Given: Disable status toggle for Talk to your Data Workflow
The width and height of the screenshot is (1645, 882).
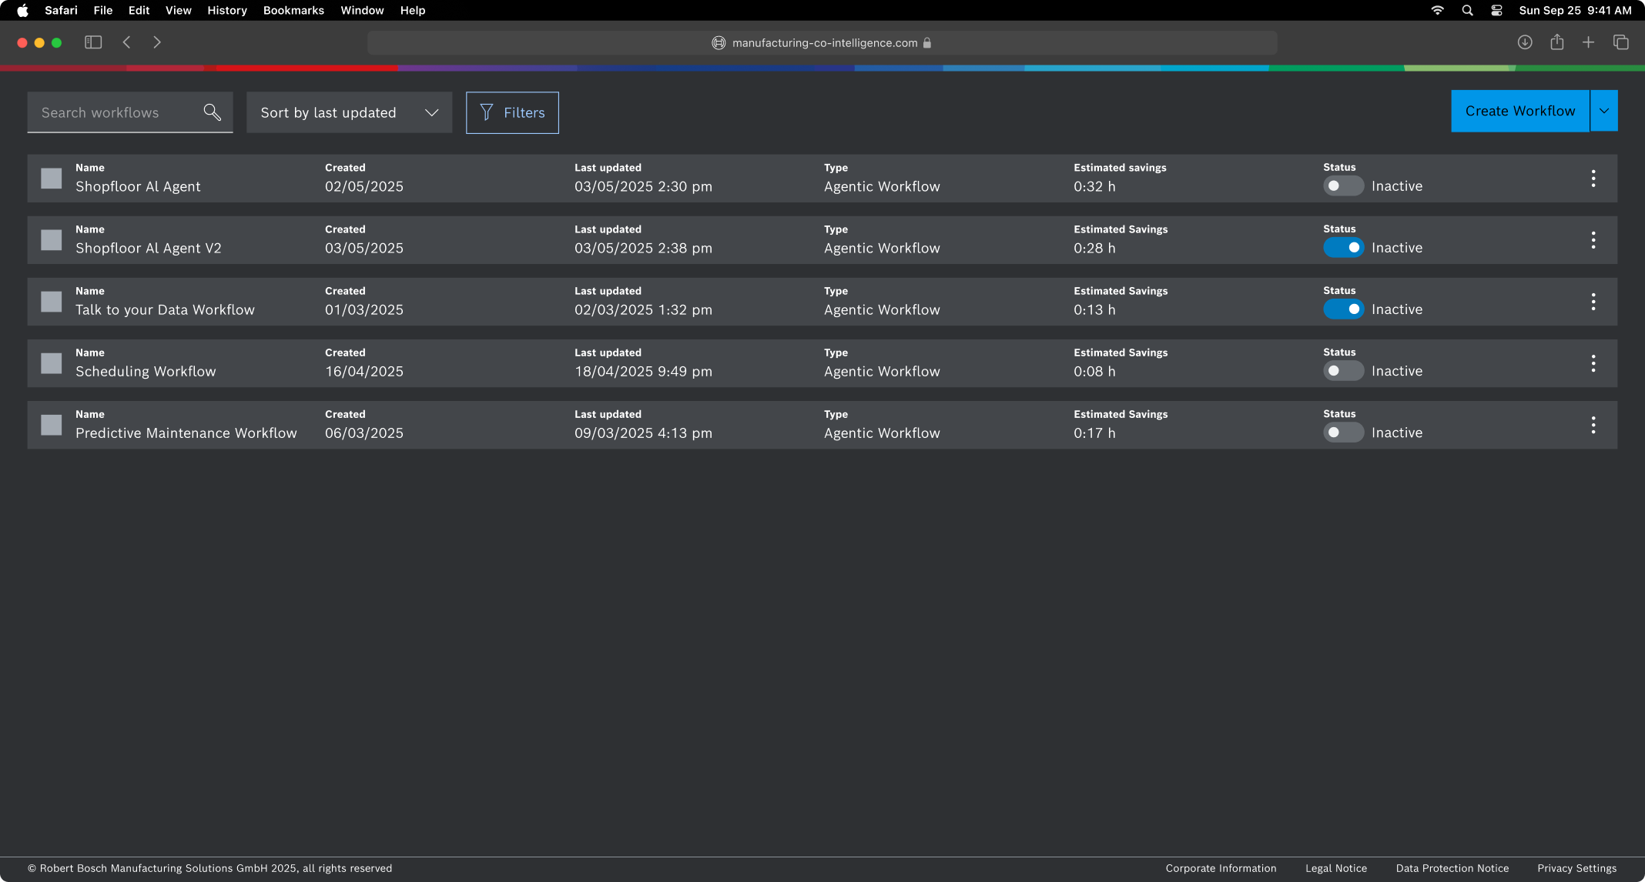Looking at the screenshot, I should pos(1343,309).
